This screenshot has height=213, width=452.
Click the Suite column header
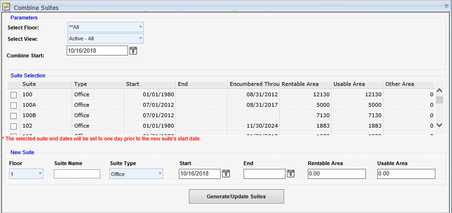click(46, 84)
